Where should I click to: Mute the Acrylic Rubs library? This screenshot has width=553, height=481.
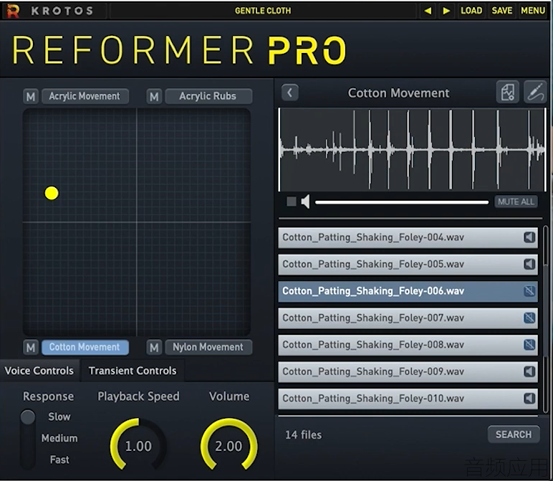154,96
